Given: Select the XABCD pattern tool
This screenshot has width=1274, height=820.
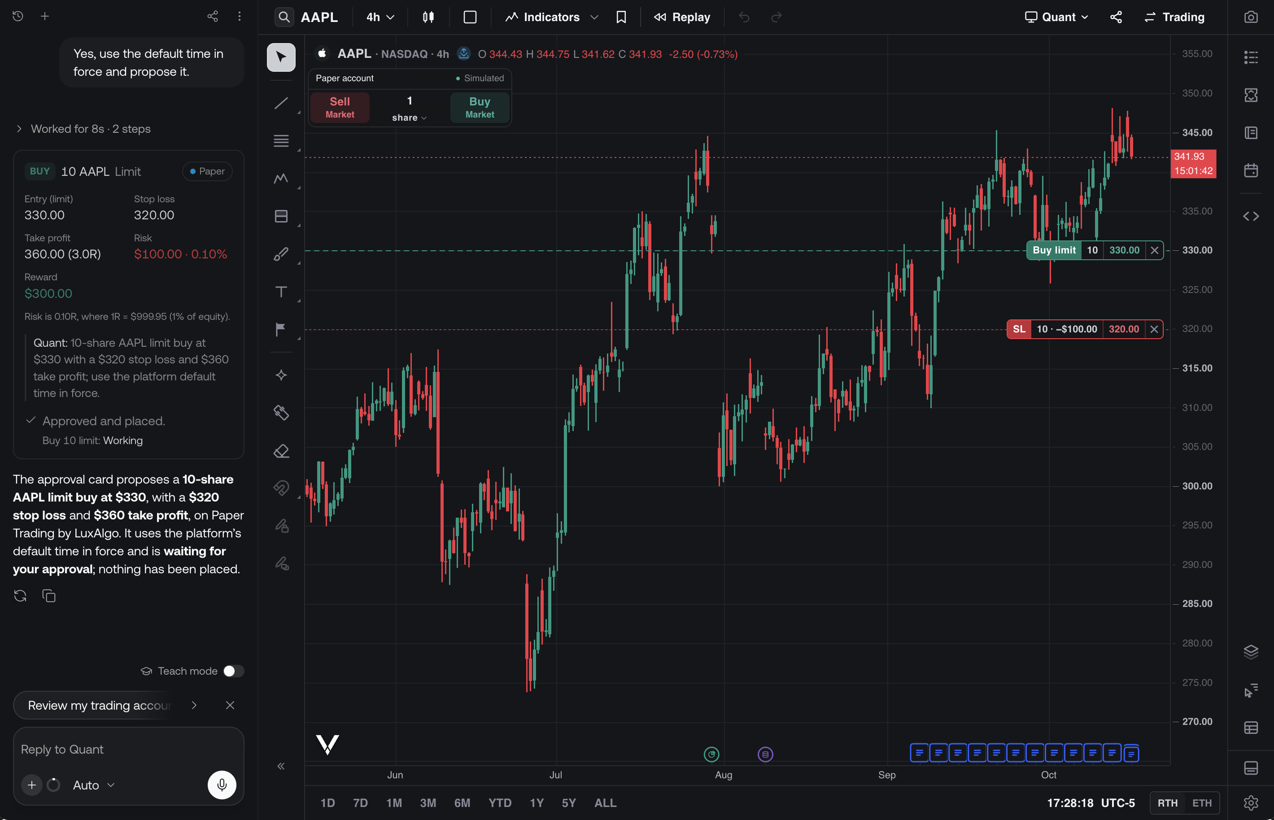Looking at the screenshot, I should click(x=281, y=179).
